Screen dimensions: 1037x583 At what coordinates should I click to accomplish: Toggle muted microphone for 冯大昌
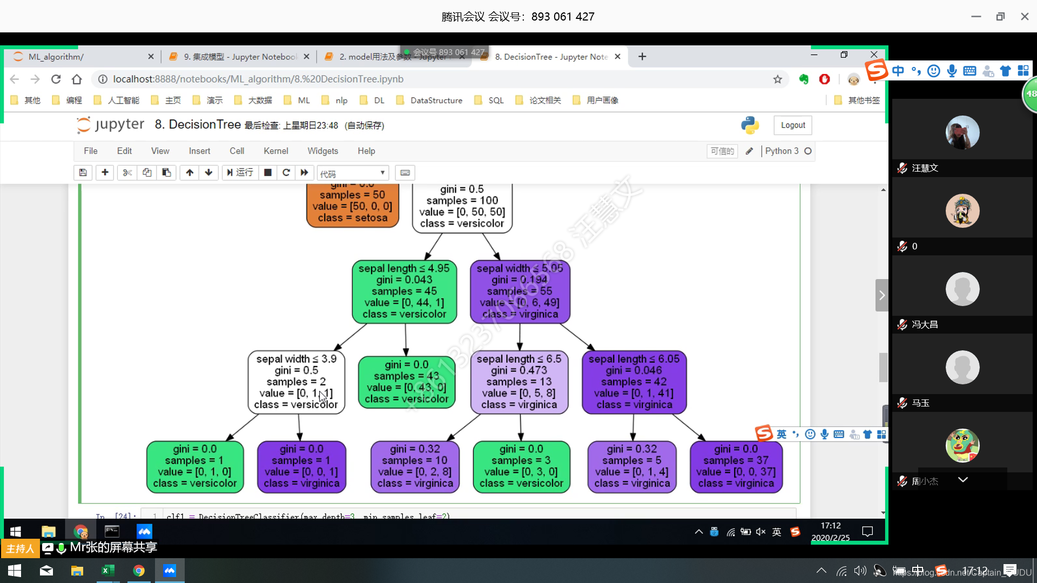902,324
